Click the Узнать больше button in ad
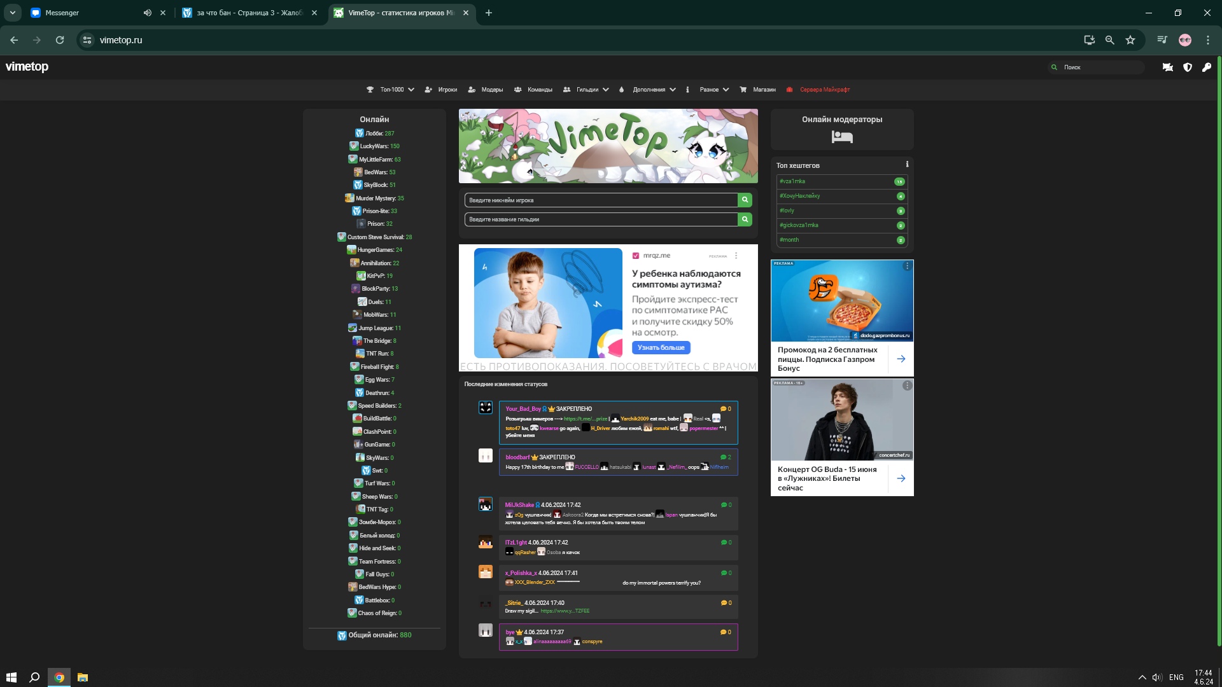 pyautogui.click(x=661, y=348)
